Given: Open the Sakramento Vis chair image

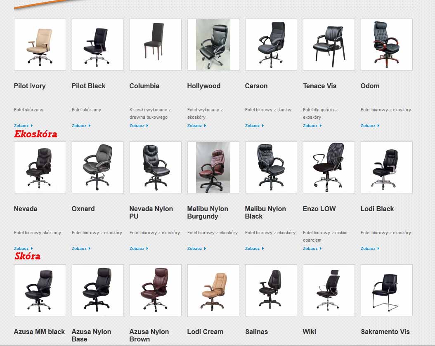Looking at the screenshot, I should (386, 290).
